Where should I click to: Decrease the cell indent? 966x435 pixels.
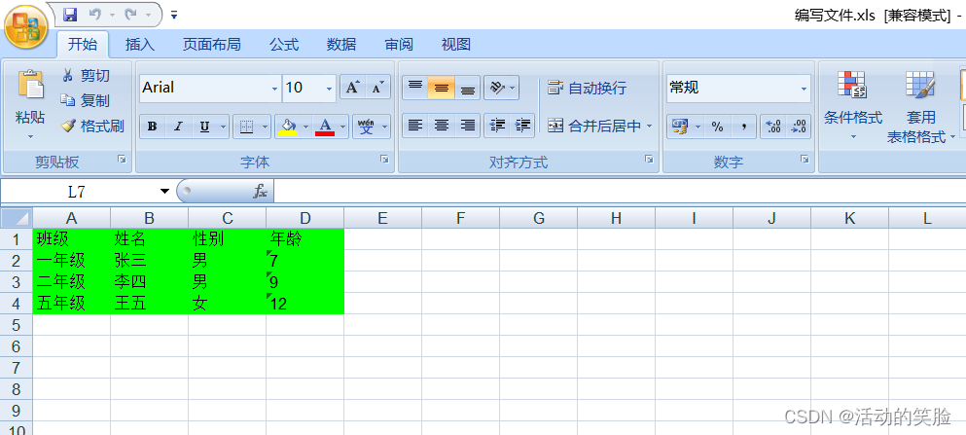click(x=496, y=126)
